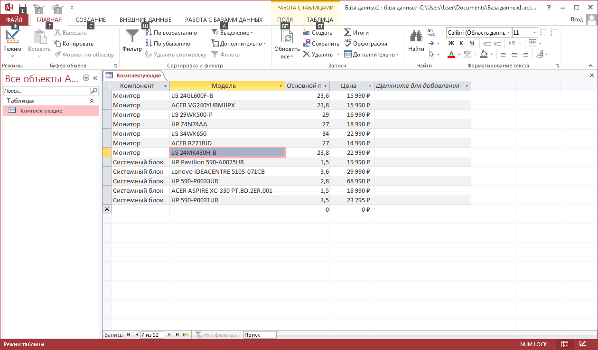Add a new blank record from navigator
The height and width of the screenshot is (350, 598).
(x=186, y=335)
